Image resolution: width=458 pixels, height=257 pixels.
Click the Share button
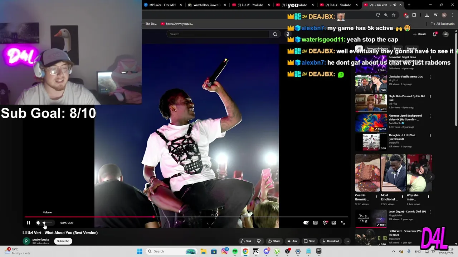coord(274,241)
